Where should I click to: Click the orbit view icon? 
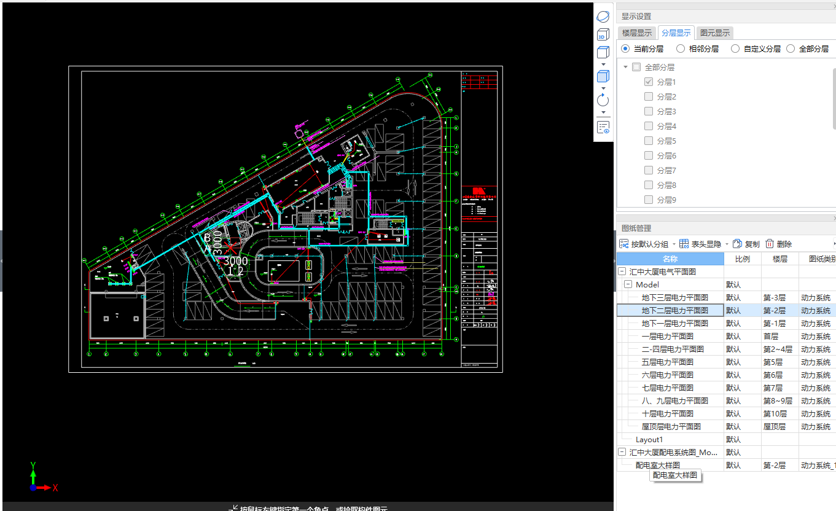coord(603,17)
